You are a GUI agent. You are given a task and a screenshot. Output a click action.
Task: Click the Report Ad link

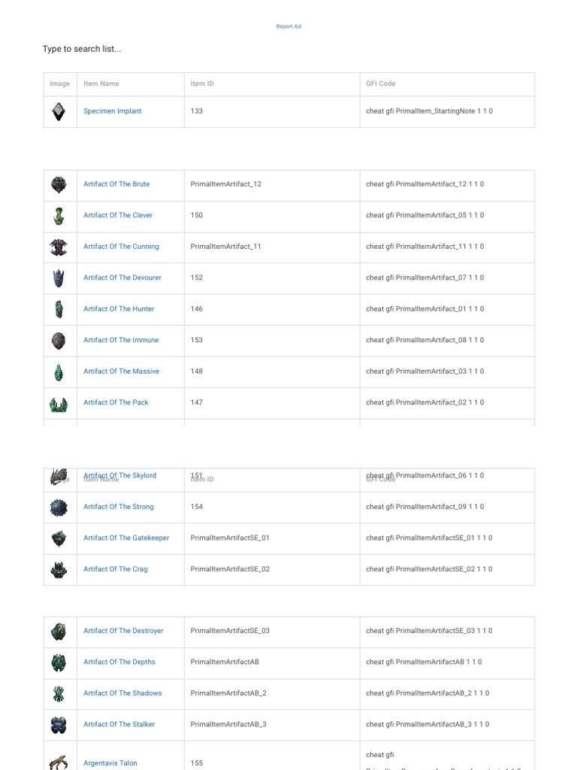click(288, 26)
